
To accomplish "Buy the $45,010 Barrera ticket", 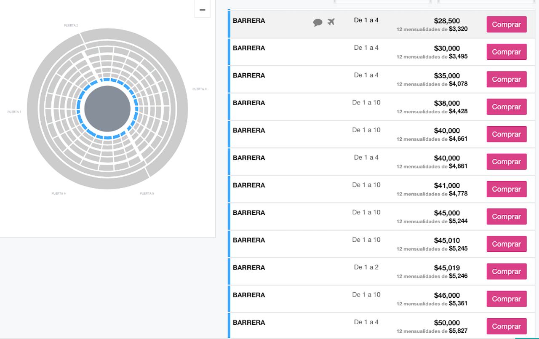I will [506, 244].
